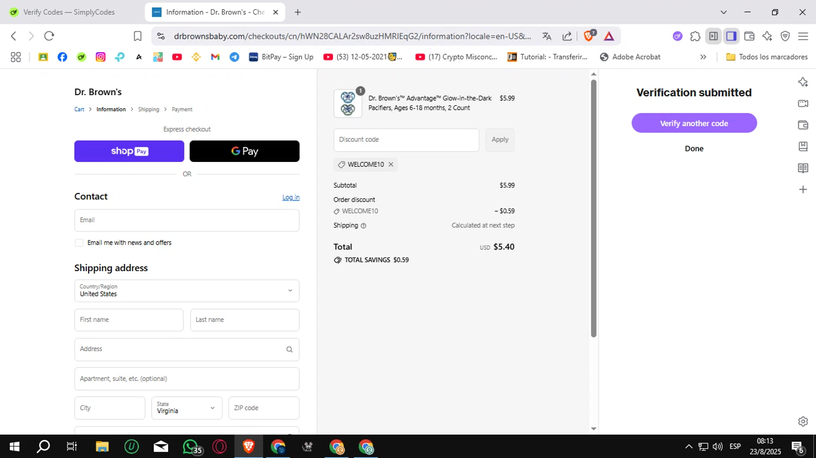Open the translate page icon
The image size is (816, 458).
pyautogui.click(x=547, y=36)
